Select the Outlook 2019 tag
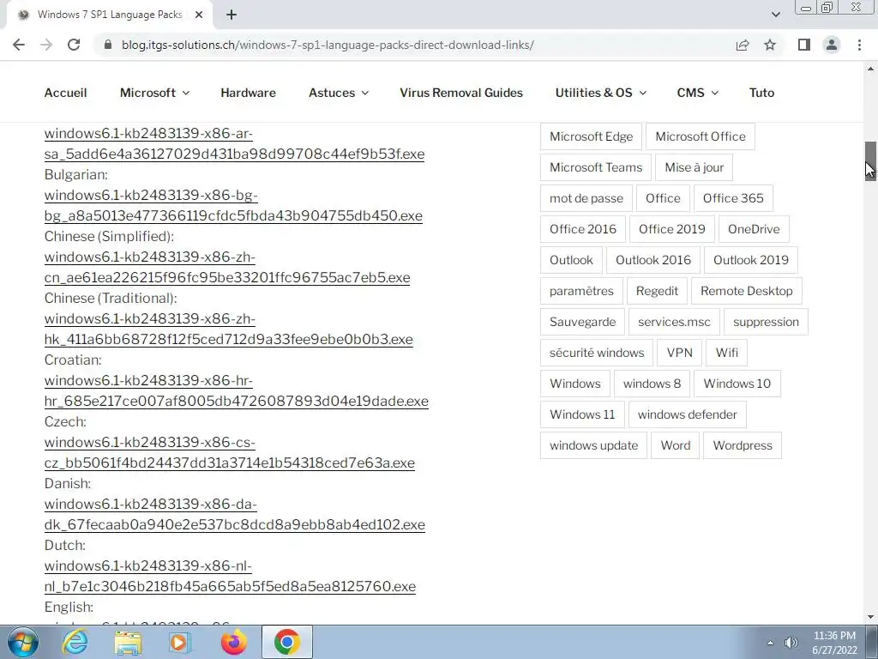Viewport: 878px width, 659px height. point(751,259)
